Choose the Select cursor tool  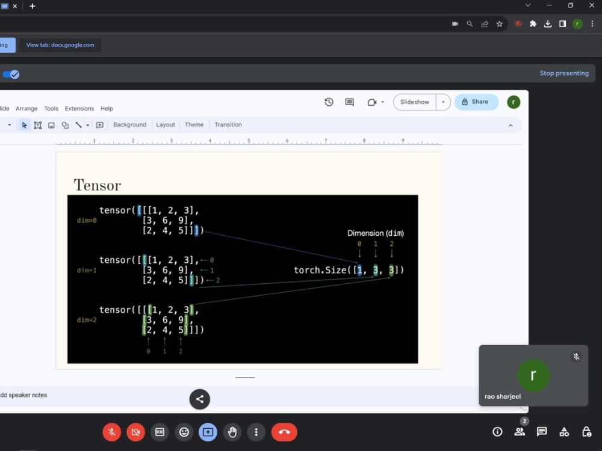(24, 125)
